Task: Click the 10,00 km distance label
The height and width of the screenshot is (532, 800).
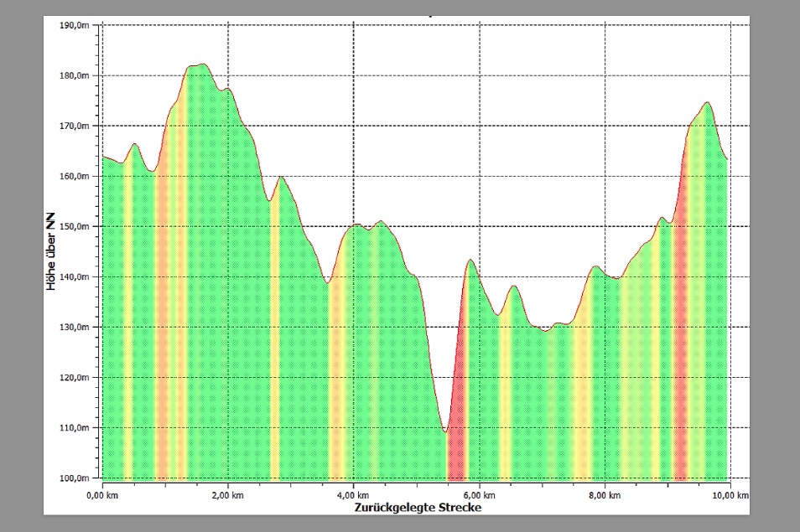Action: (730, 496)
